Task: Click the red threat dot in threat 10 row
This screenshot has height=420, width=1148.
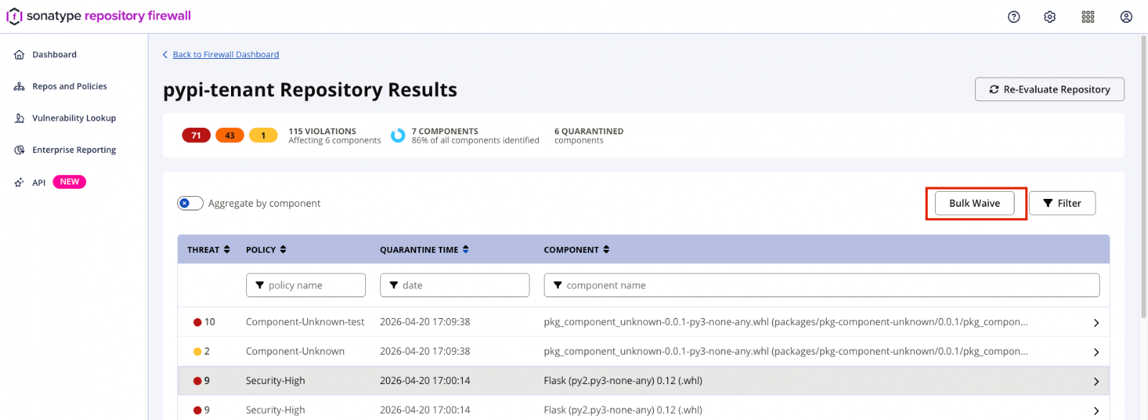Action: [x=197, y=322]
